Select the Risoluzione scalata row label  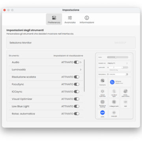[x=24, y=77]
